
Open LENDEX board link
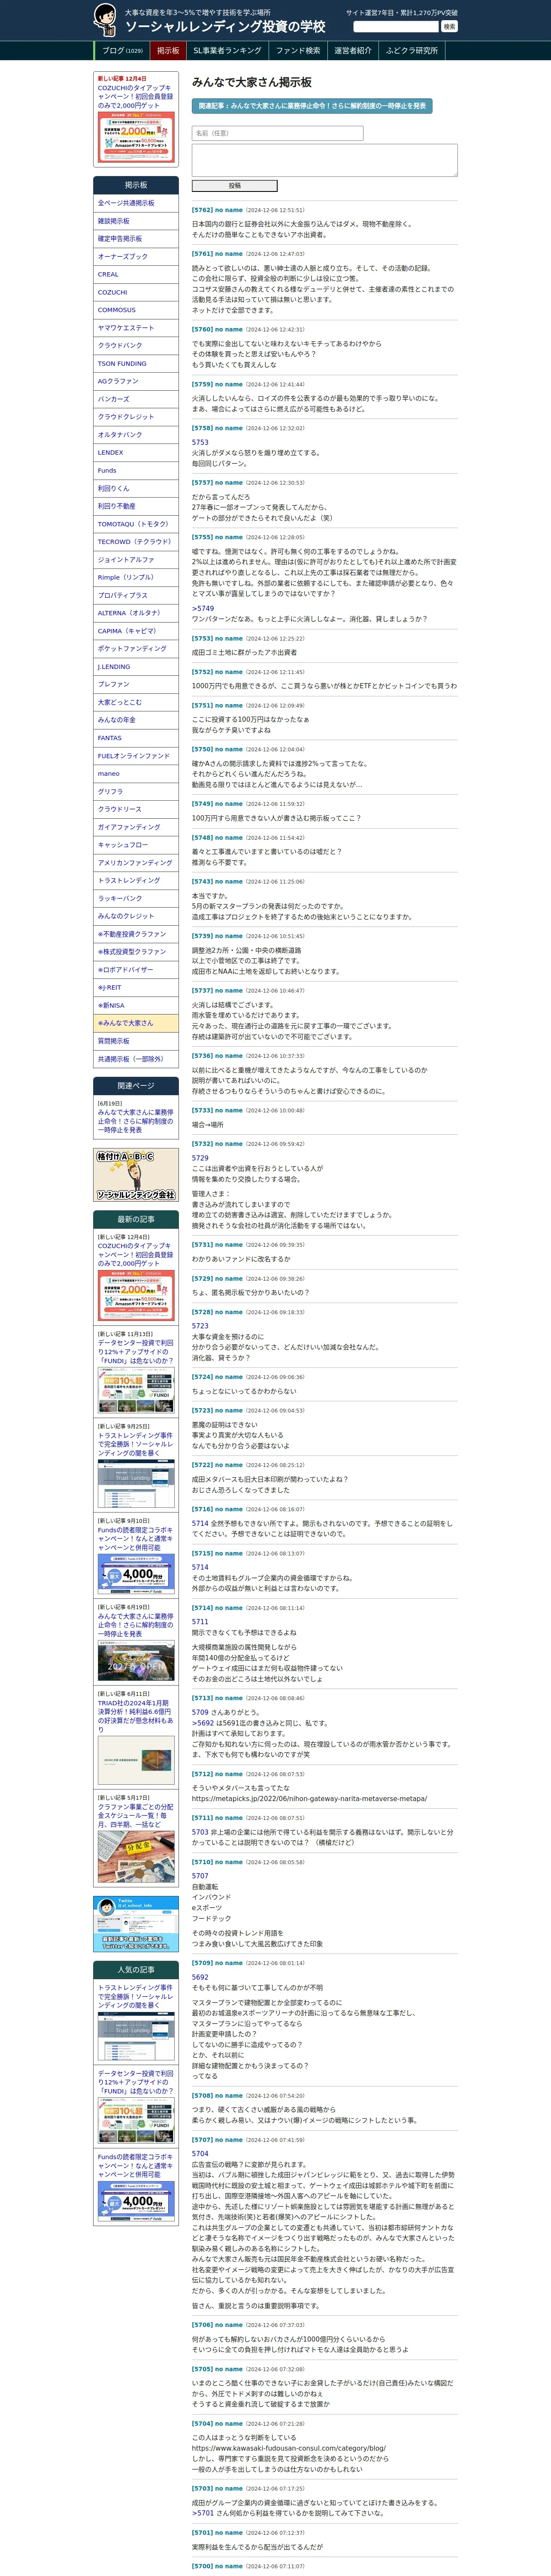pos(136,453)
